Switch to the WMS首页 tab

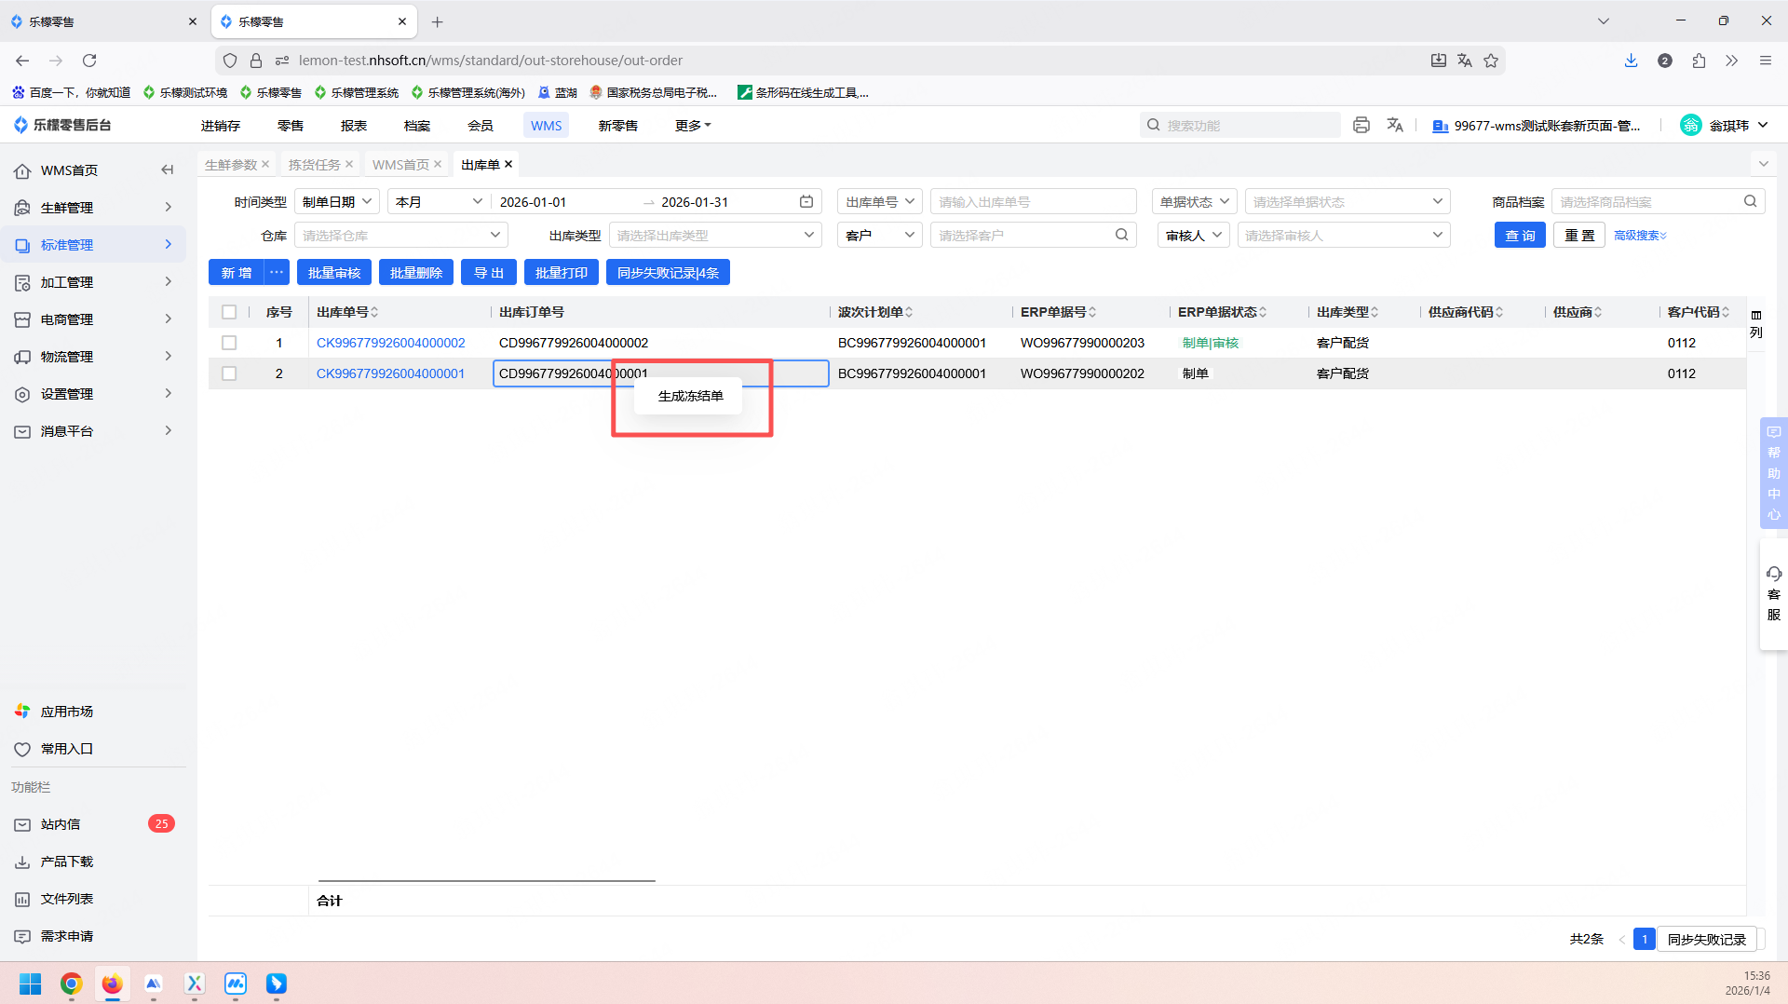pyautogui.click(x=400, y=165)
